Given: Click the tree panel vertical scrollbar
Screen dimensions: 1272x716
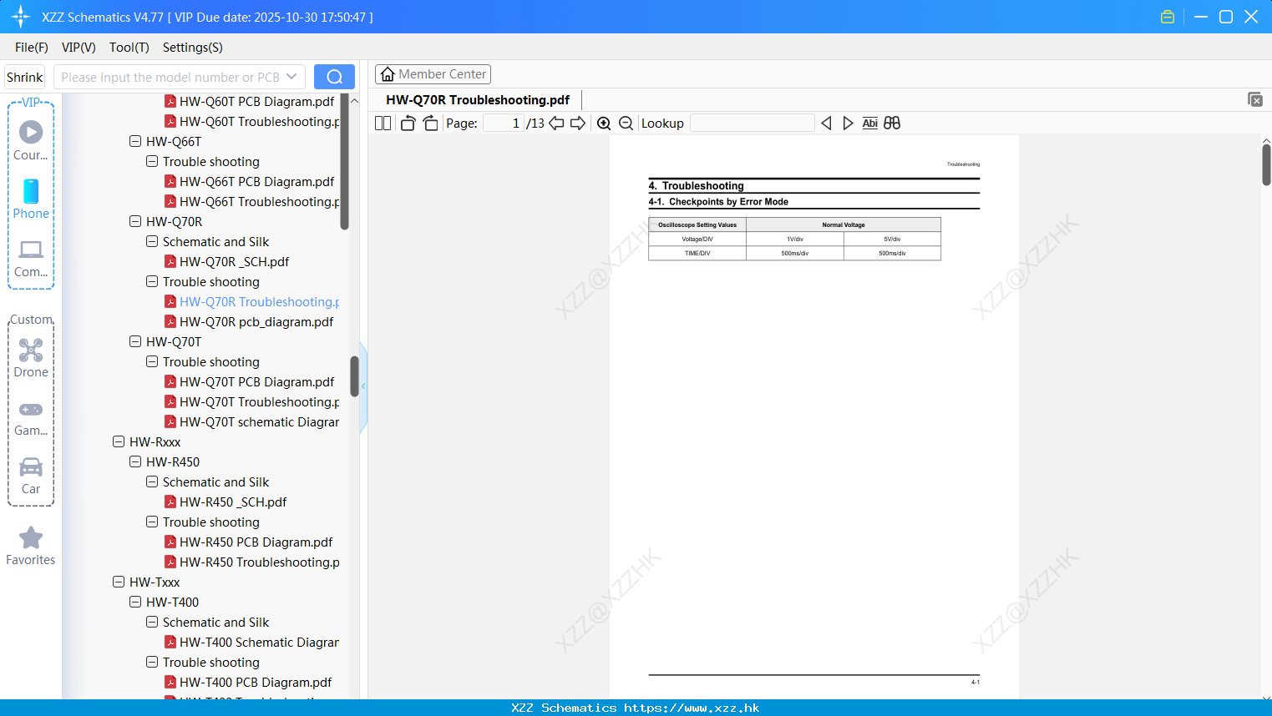Looking at the screenshot, I should 344,163.
